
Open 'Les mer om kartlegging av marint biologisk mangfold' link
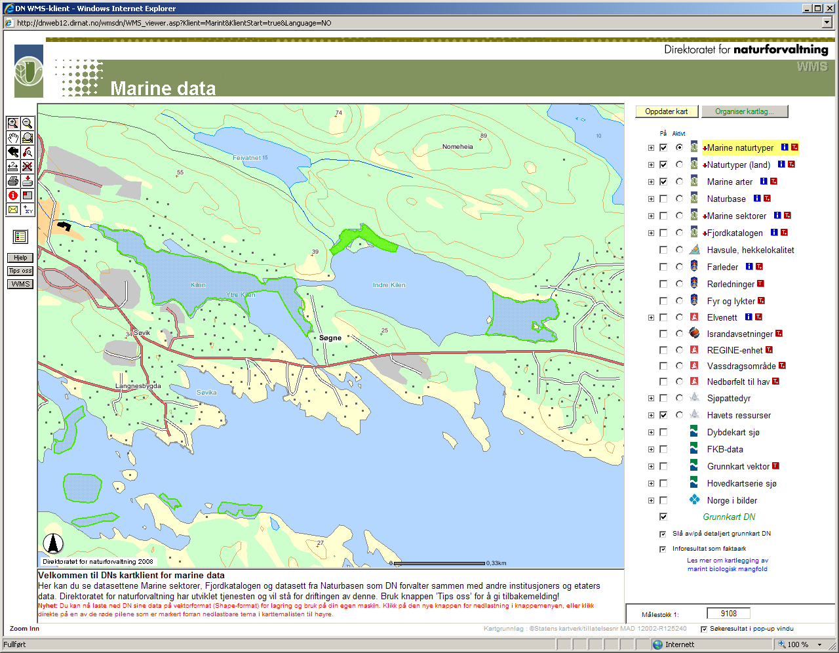click(x=728, y=564)
